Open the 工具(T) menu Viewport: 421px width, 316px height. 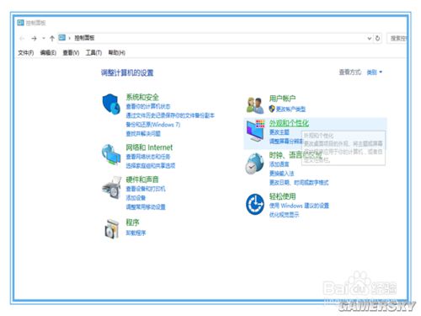click(93, 52)
